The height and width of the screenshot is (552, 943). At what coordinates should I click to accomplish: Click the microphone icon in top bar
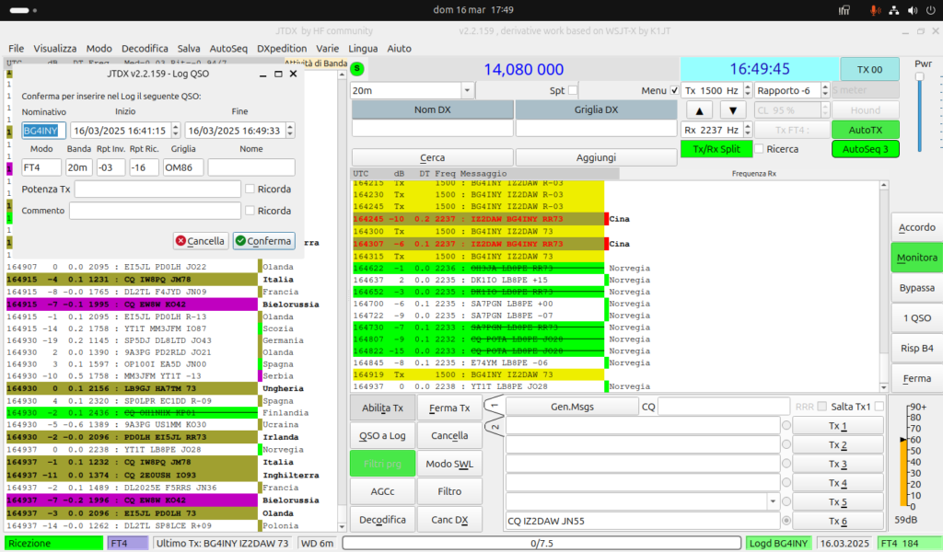click(x=875, y=10)
